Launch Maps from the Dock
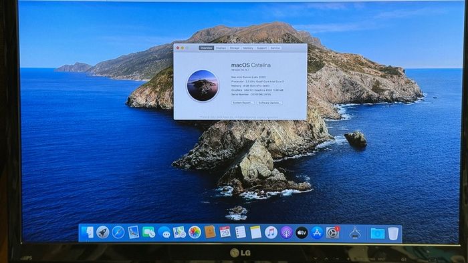The height and width of the screenshot is (263, 468). [179, 232]
